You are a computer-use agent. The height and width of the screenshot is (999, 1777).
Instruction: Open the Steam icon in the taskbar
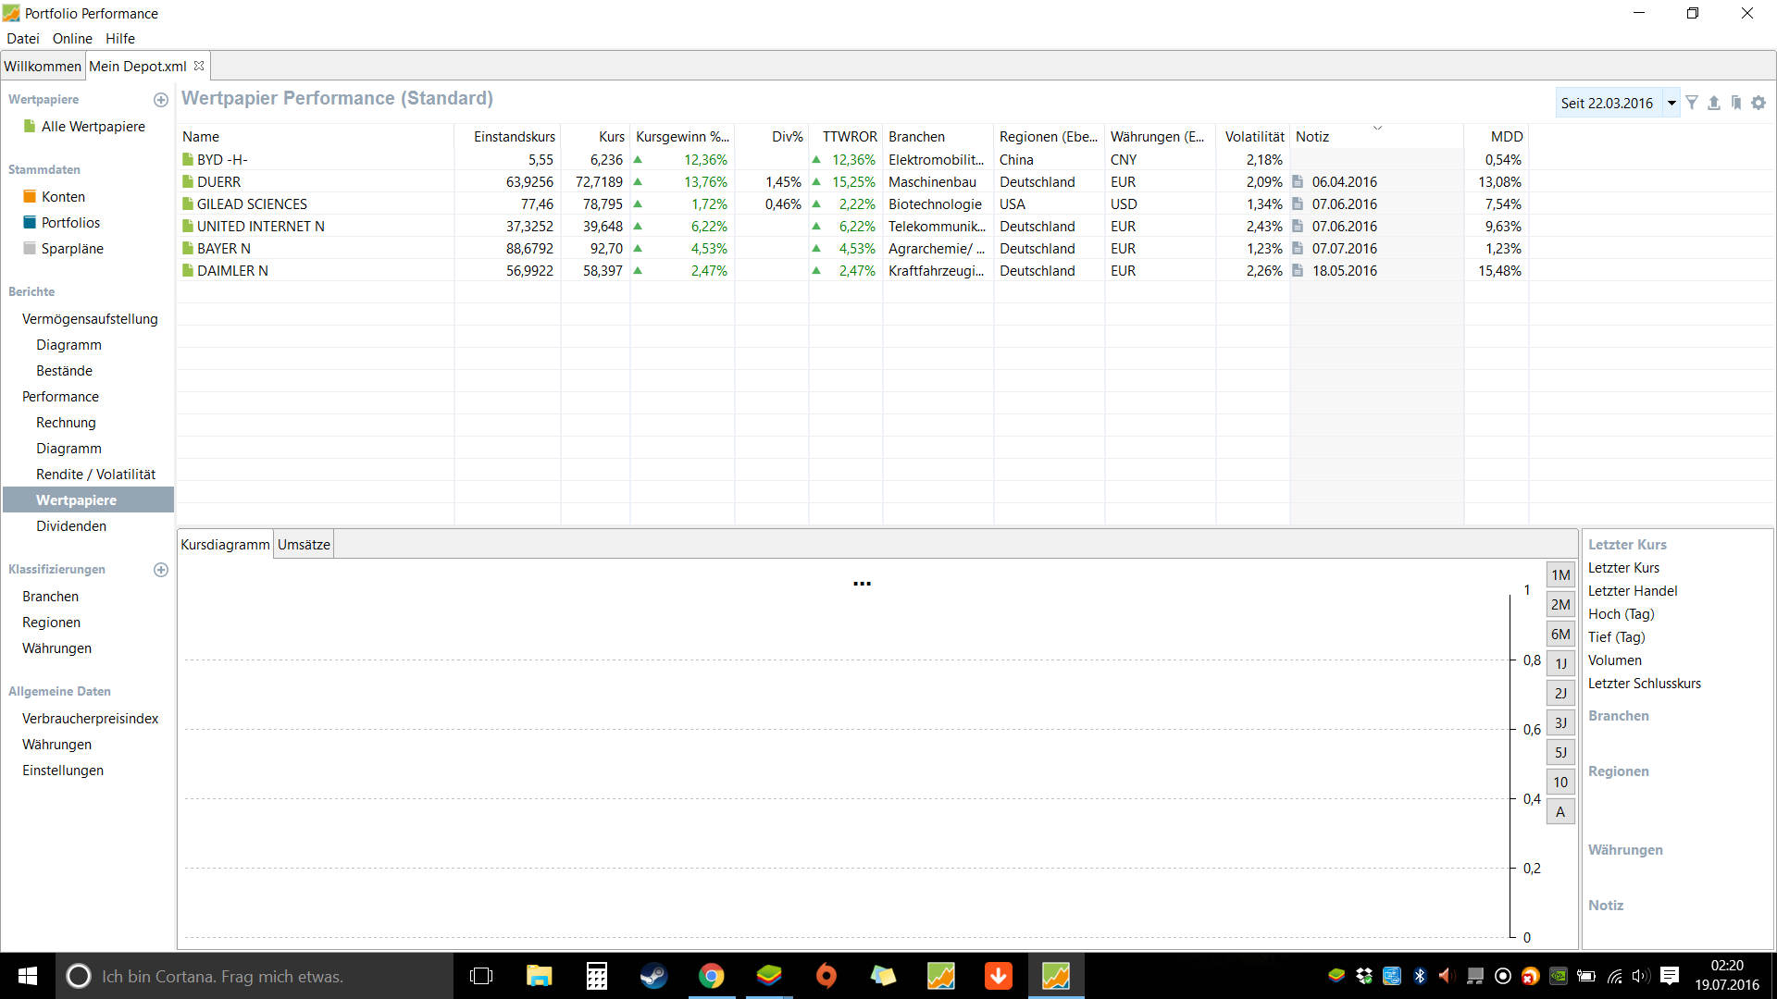pyautogui.click(x=653, y=976)
